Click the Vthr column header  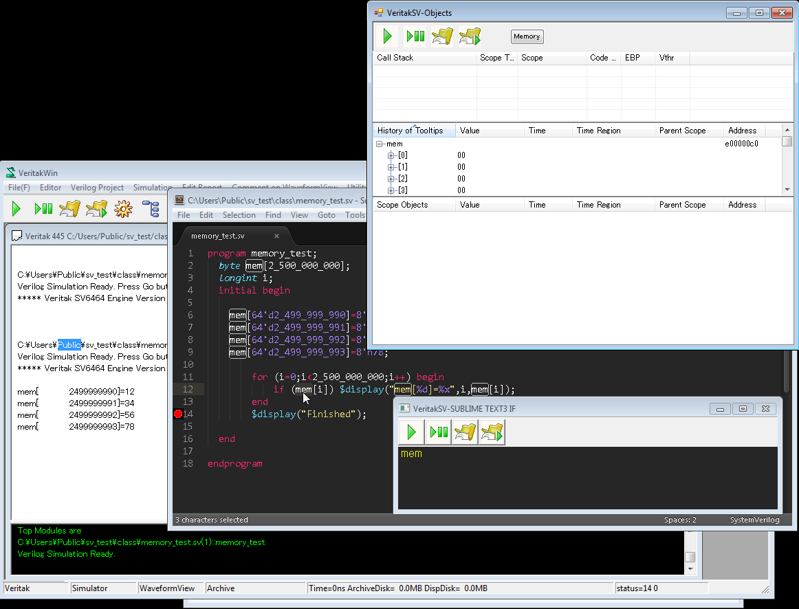tap(672, 58)
